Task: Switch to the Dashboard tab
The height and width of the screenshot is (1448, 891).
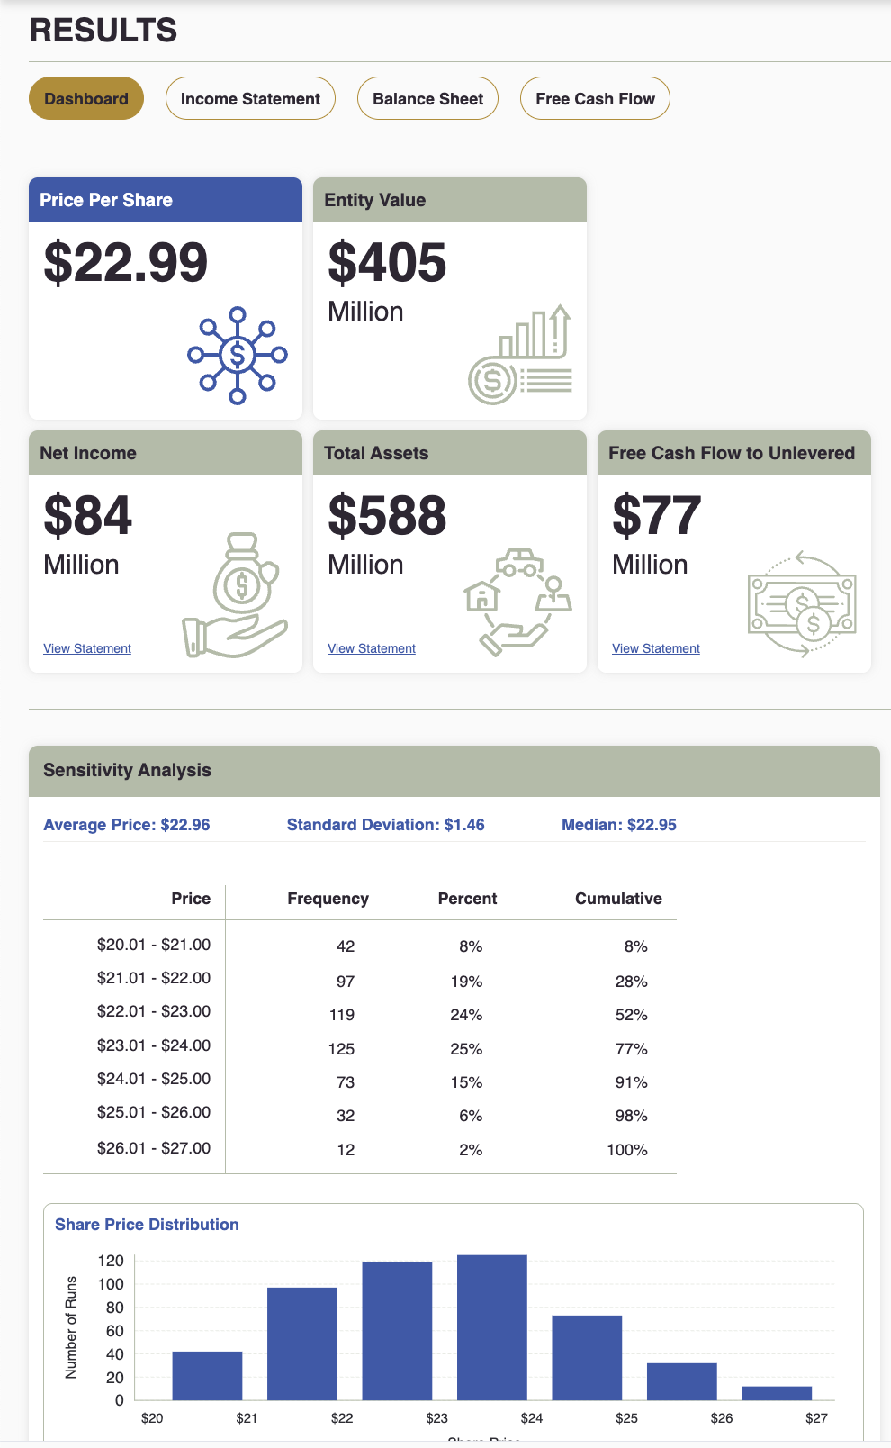Action: coord(86,98)
